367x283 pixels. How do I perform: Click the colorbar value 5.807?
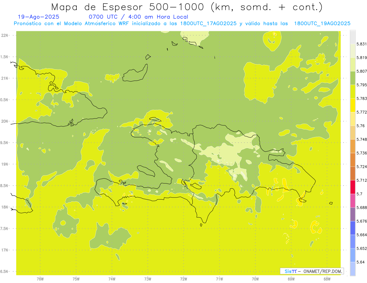coord(361,71)
